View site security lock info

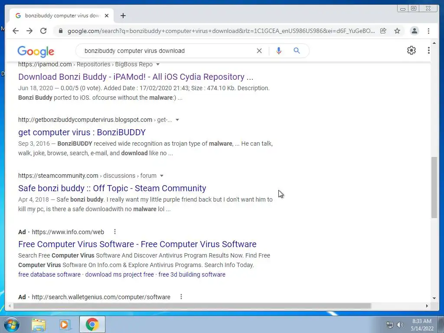pos(60,31)
